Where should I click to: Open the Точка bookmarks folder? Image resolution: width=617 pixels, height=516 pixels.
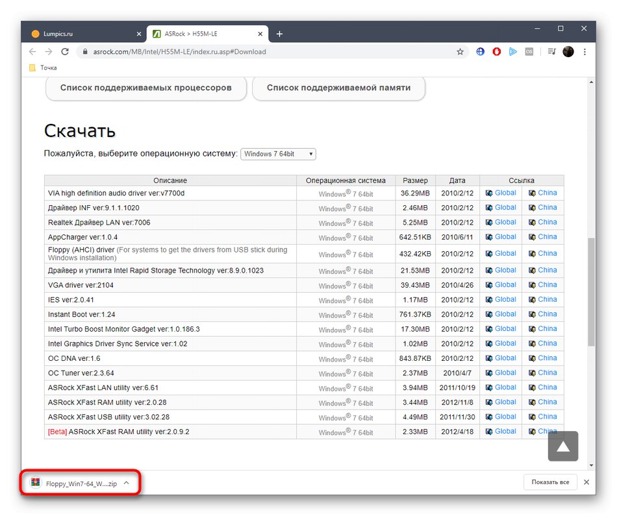pos(44,68)
